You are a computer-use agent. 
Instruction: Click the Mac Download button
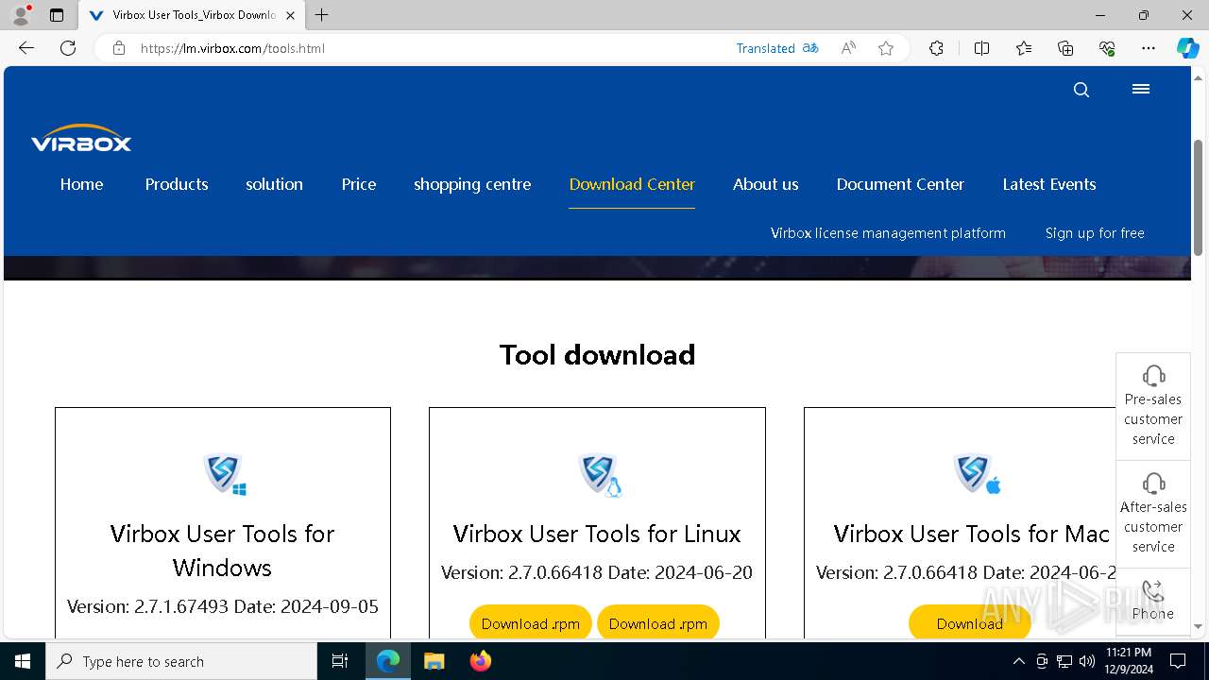click(x=970, y=623)
